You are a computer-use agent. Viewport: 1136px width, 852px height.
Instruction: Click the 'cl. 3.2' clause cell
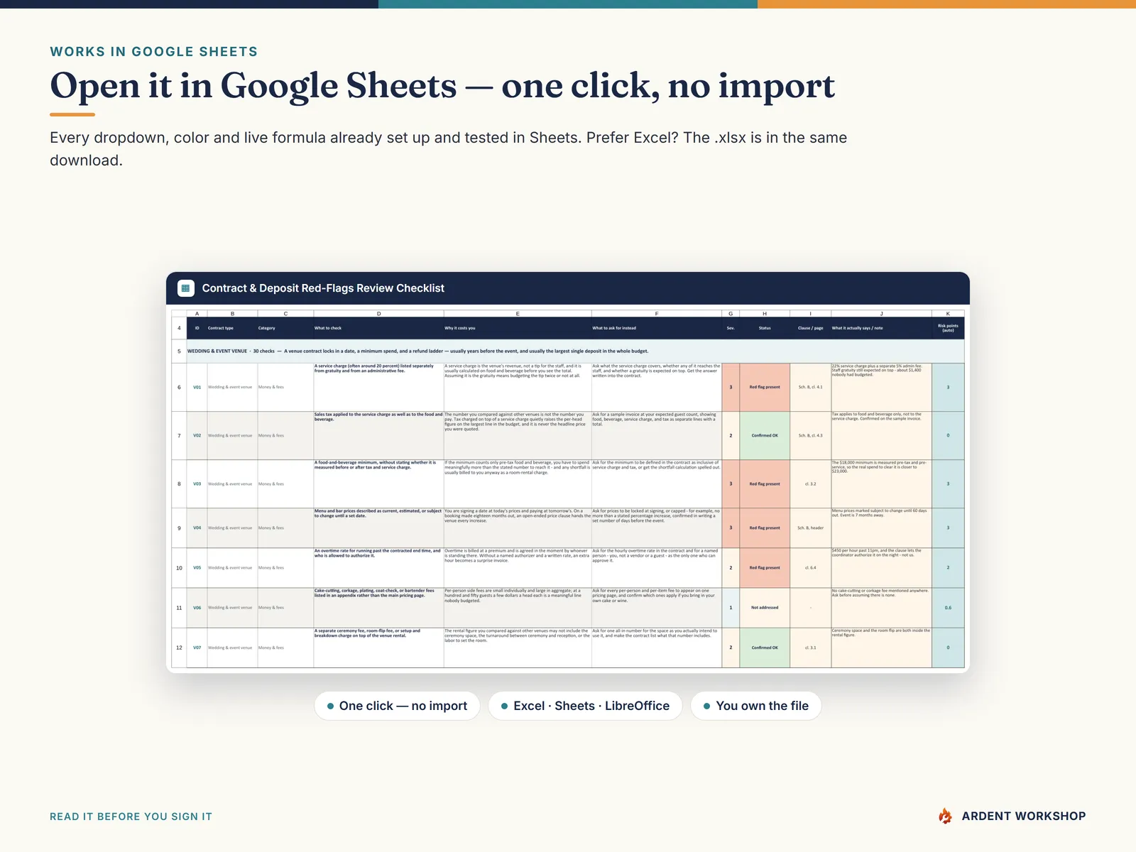pyautogui.click(x=810, y=484)
